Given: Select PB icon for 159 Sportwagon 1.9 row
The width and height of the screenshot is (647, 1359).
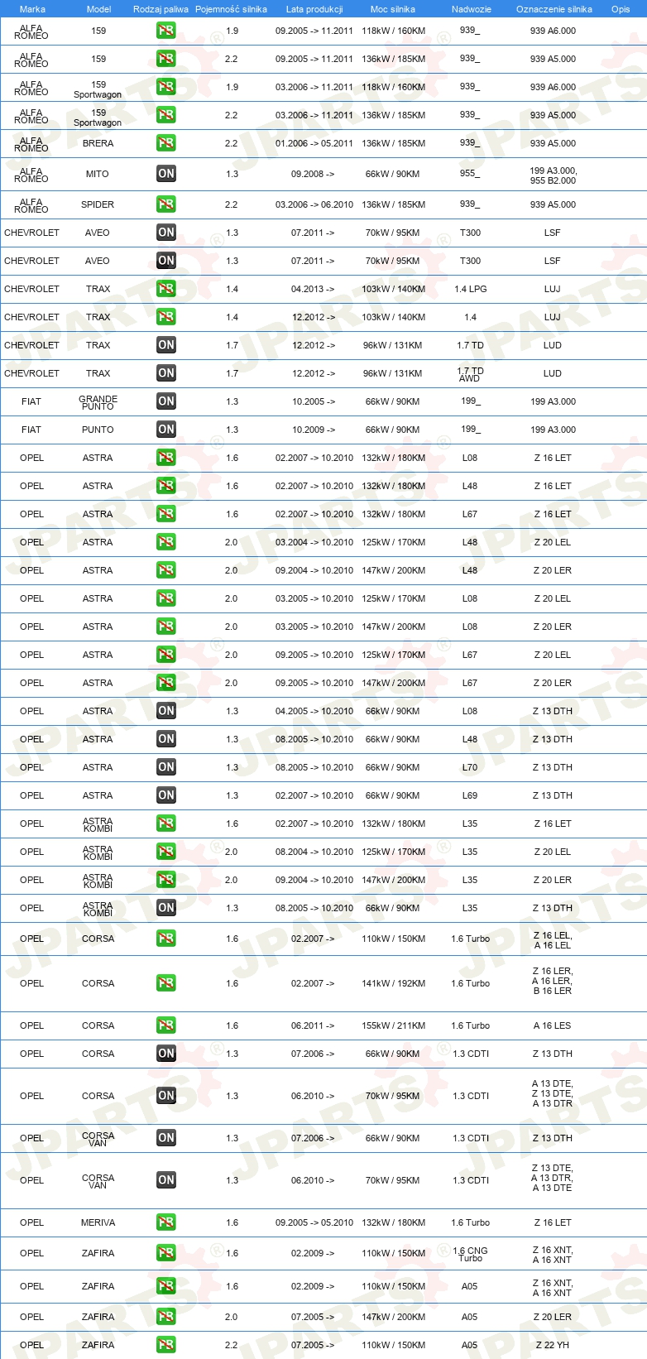Looking at the screenshot, I should coord(166,87).
